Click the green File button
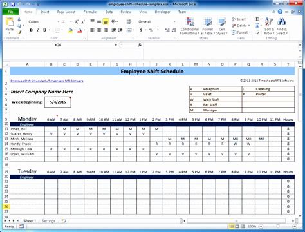305x232 pixels. [x=10, y=12]
